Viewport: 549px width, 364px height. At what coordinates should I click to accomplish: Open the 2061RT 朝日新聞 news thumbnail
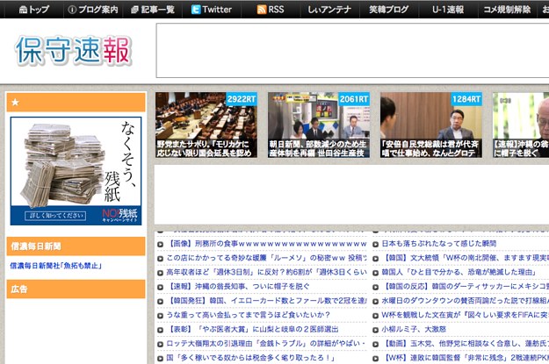[318, 125]
